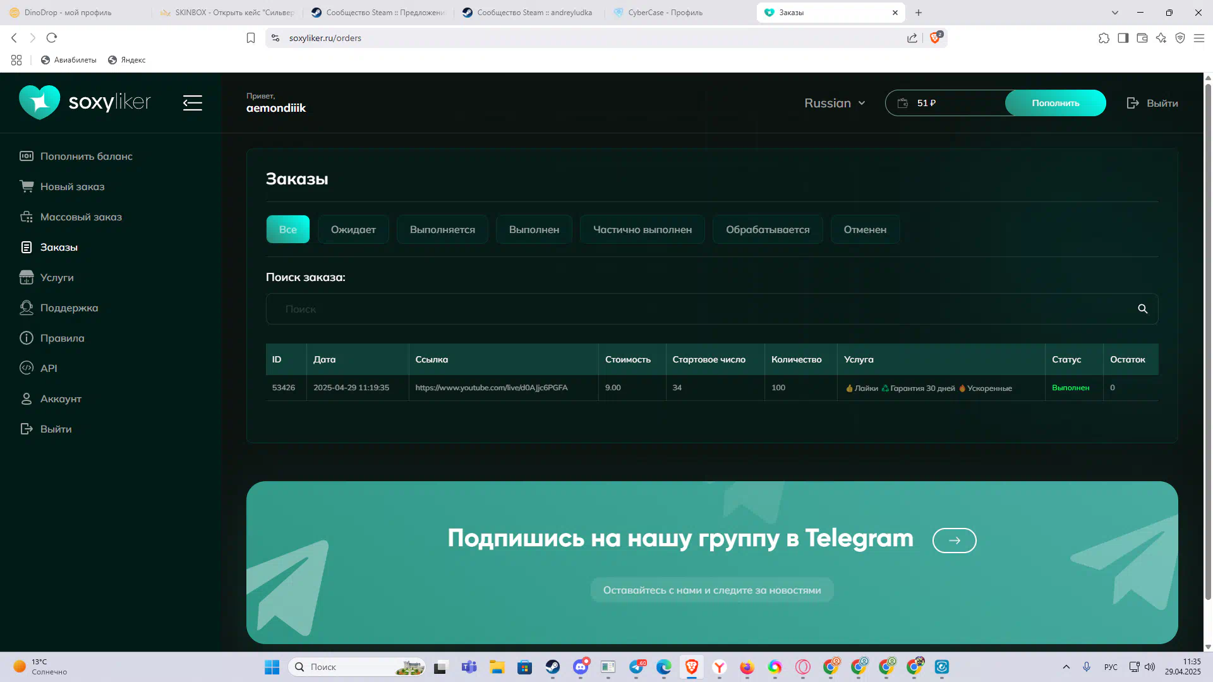
Task: Select the Выполняется filter tab
Action: 442,229
